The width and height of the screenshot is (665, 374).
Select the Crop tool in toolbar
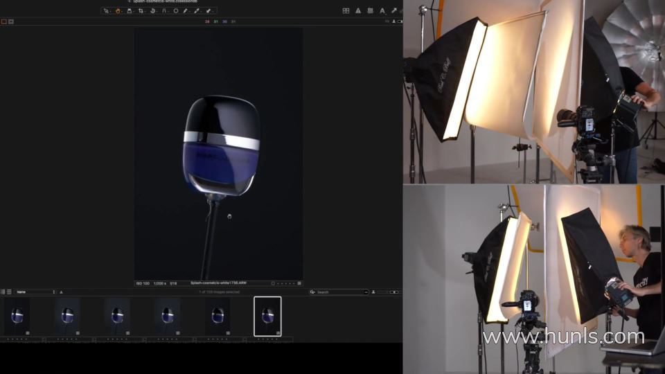pyautogui.click(x=141, y=11)
